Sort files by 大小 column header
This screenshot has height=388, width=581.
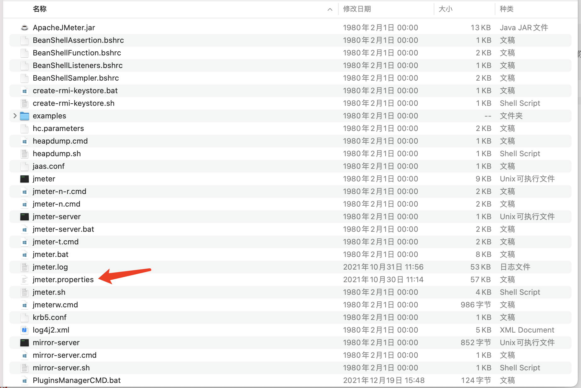coord(445,9)
